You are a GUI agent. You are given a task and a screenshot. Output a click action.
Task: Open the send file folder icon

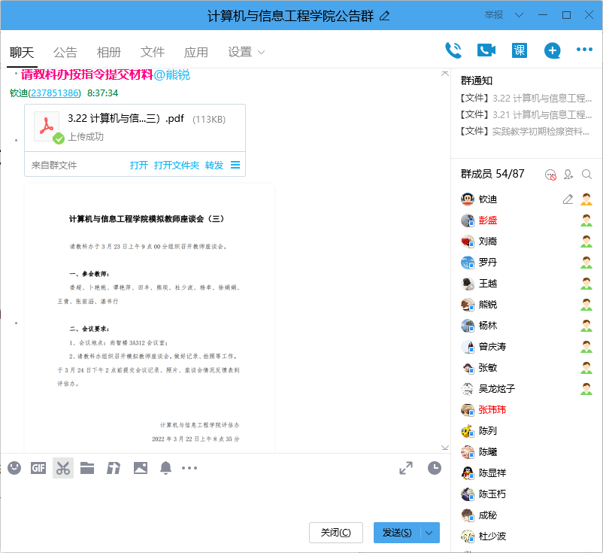coord(87,467)
